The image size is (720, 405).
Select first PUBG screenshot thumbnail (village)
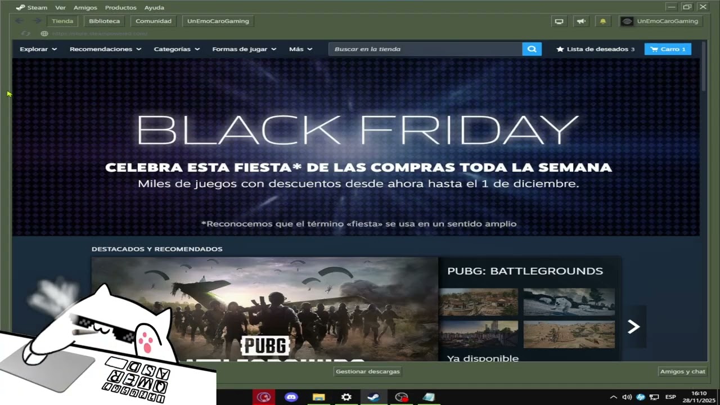pyautogui.click(x=479, y=302)
